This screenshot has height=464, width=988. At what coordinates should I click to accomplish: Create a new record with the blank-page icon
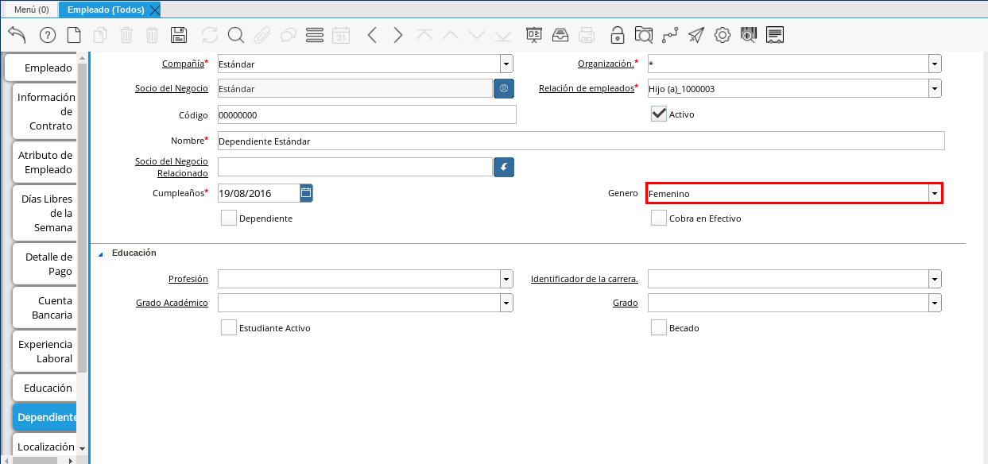pos(73,35)
